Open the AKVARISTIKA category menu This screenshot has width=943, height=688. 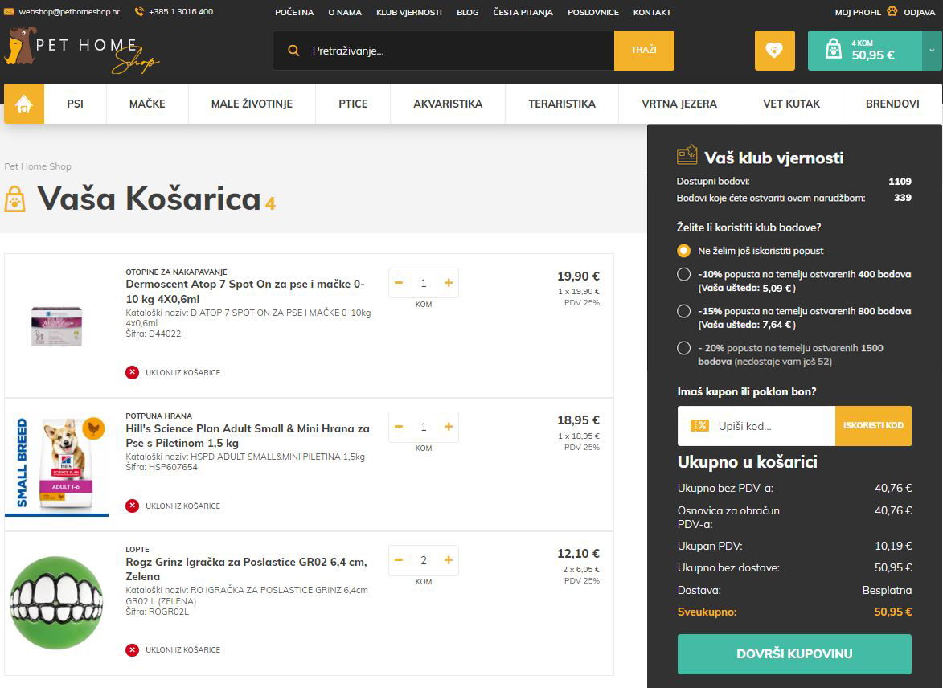[x=448, y=104]
